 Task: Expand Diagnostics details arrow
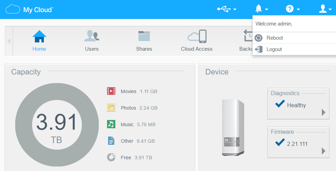[x=324, y=112]
